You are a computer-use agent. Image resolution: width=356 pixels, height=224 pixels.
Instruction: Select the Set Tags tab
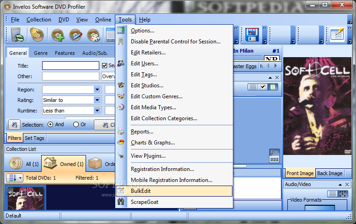point(34,138)
